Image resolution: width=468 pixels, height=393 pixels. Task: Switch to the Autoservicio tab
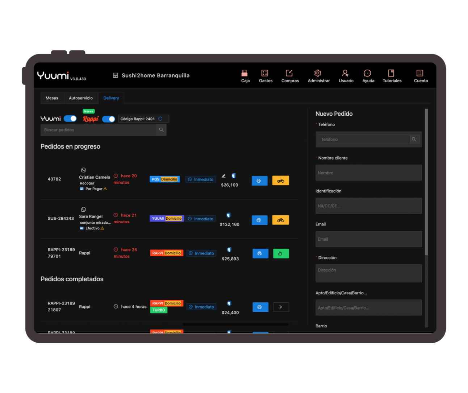tap(81, 98)
